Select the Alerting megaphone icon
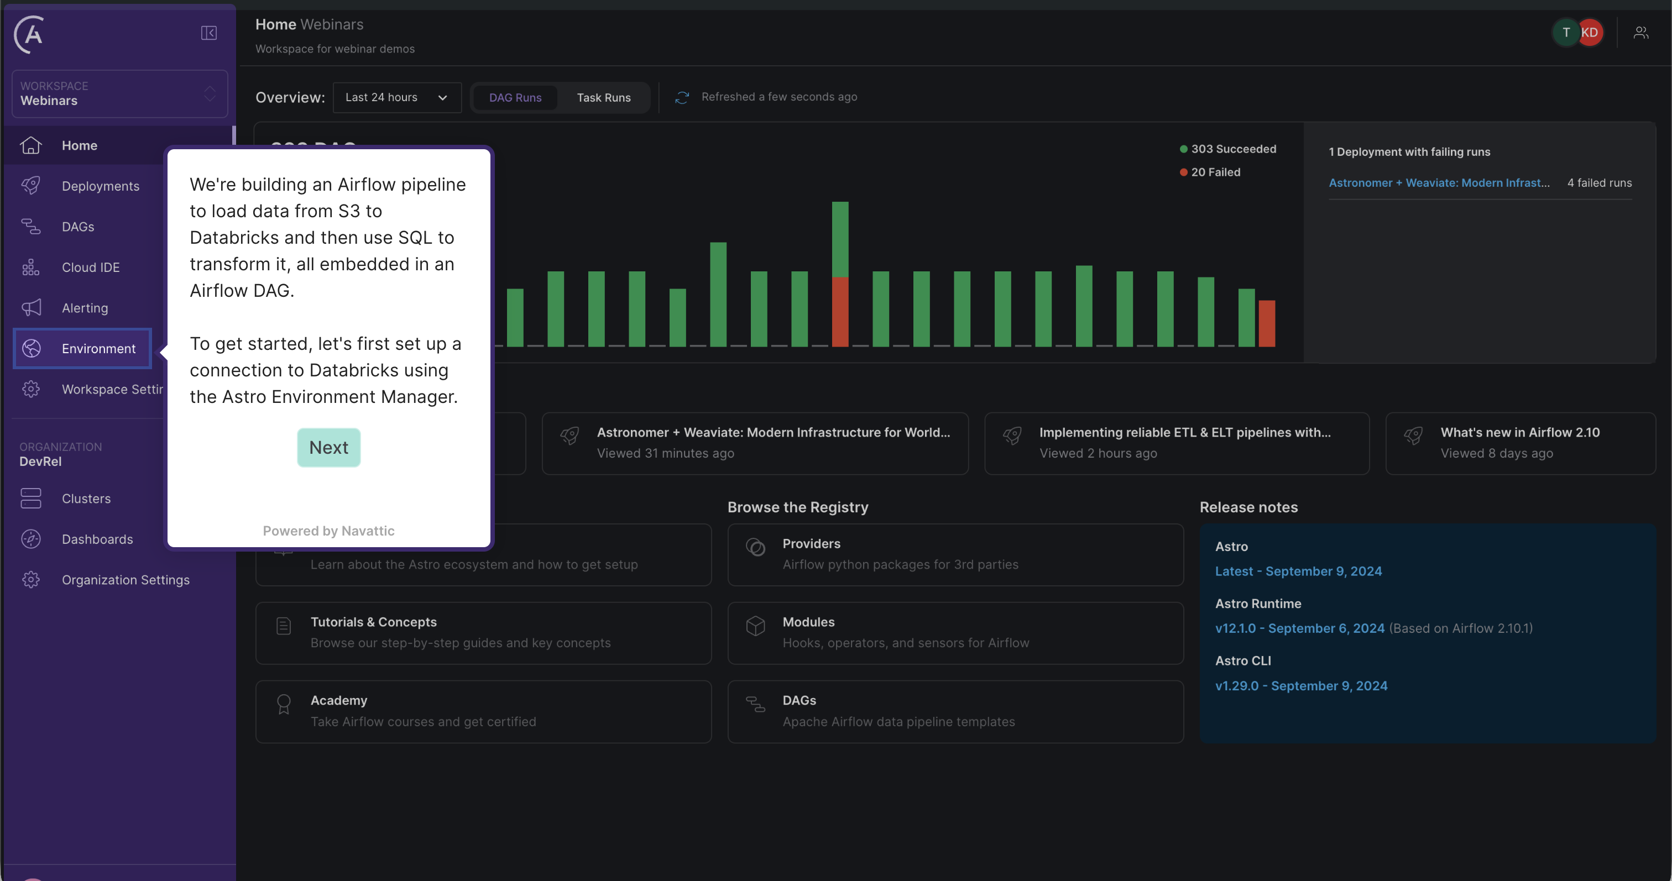This screenshot has height=881, width=1672. click(x=30, y=307)
